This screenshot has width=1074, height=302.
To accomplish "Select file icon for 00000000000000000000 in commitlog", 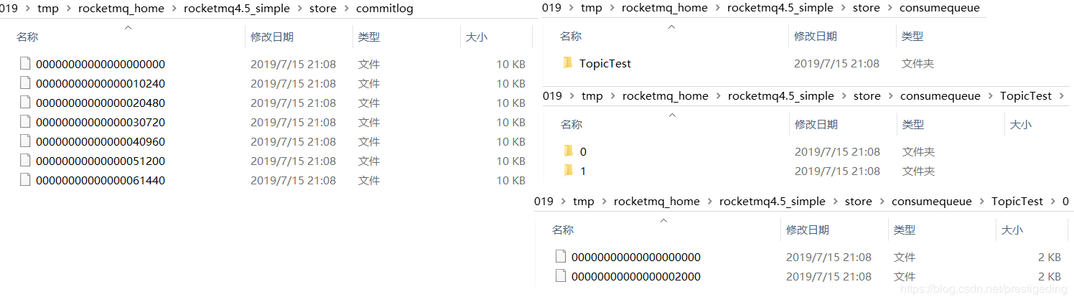I will pyautogui.click(x=25, y=64).
